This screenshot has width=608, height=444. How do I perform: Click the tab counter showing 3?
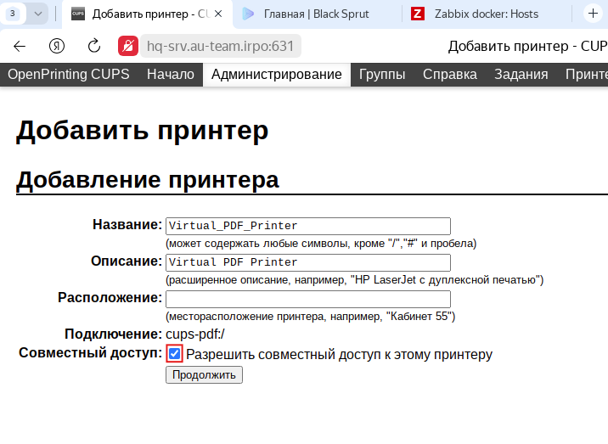pyautogui.click(x=13, y=14)
